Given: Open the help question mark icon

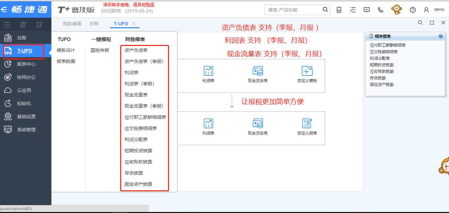Looking at the screenshot, I should (413, 10).
